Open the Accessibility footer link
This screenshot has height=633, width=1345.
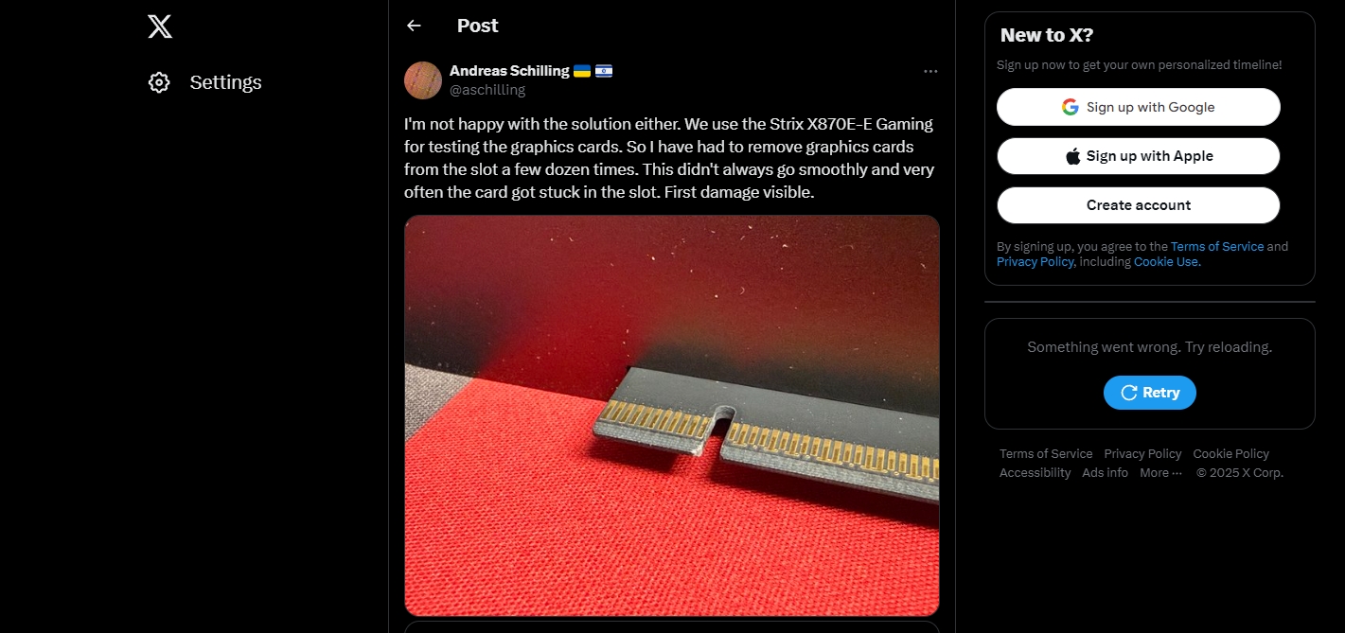coord(1035,473)
